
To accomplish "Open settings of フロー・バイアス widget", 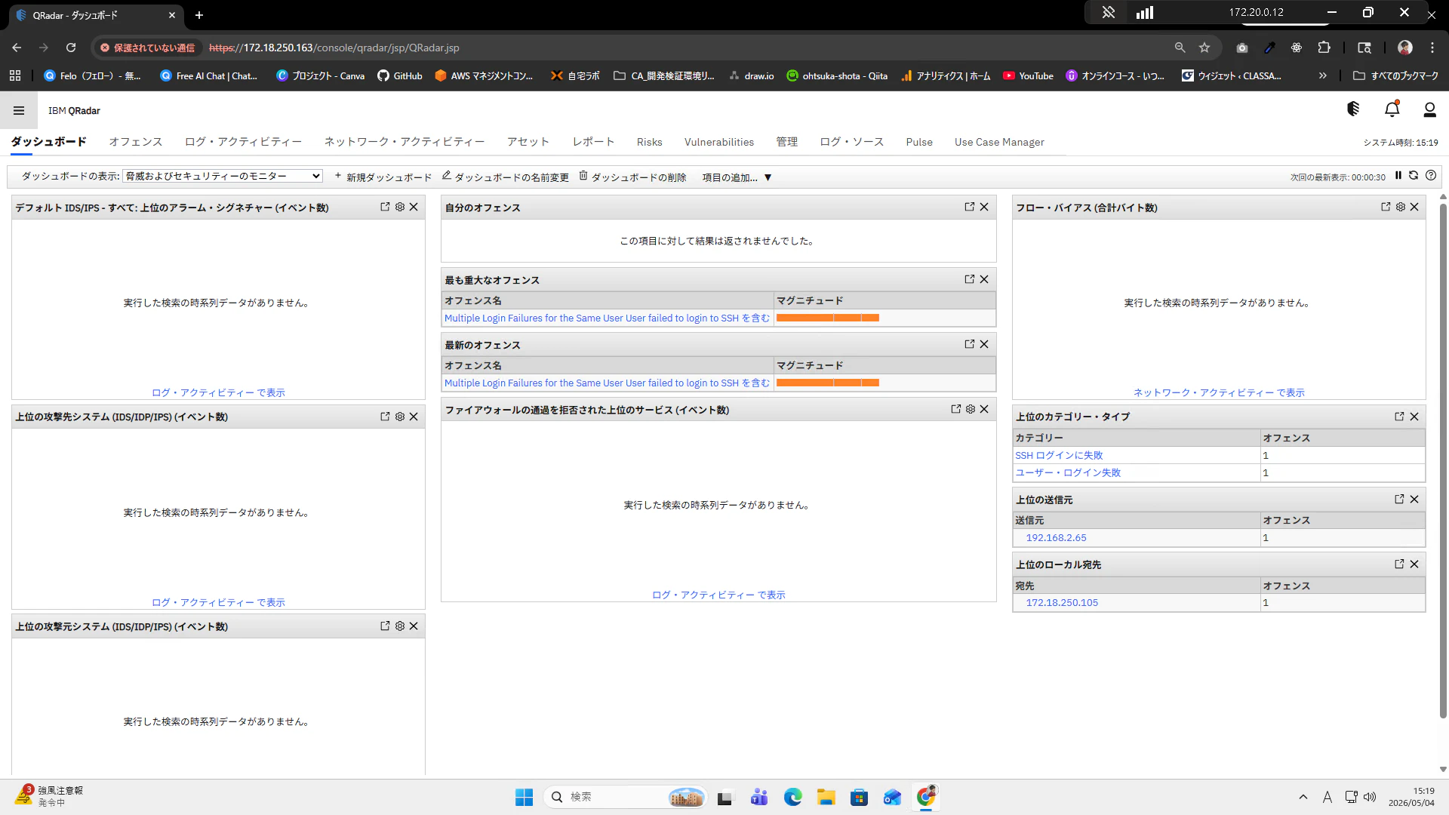I will pyautogui.click(x=1401, y=207).
